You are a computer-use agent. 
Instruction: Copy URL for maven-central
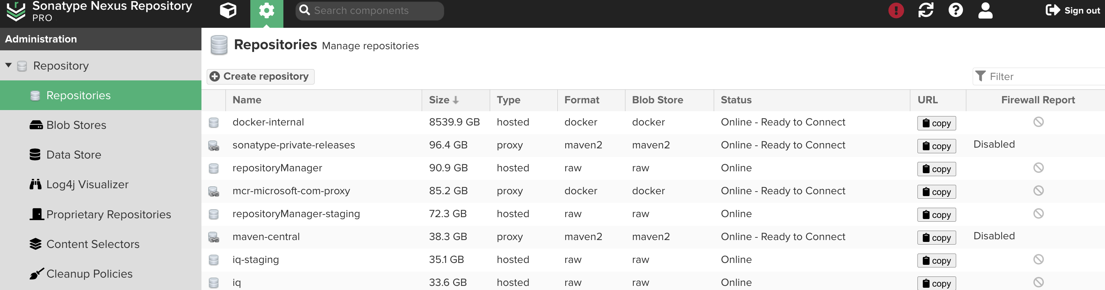pyautogui.click(x=936, y=238)
